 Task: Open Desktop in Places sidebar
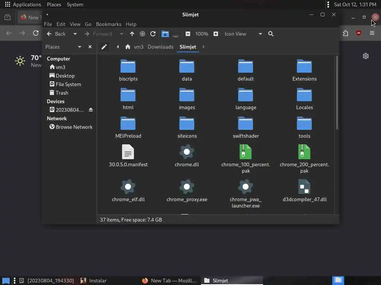(x=62, y=76)
